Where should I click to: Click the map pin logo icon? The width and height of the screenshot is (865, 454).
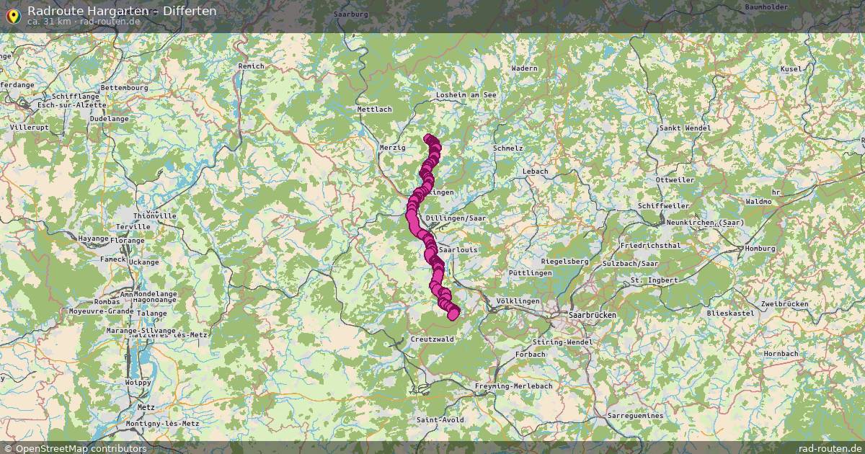tap(12, 15)
